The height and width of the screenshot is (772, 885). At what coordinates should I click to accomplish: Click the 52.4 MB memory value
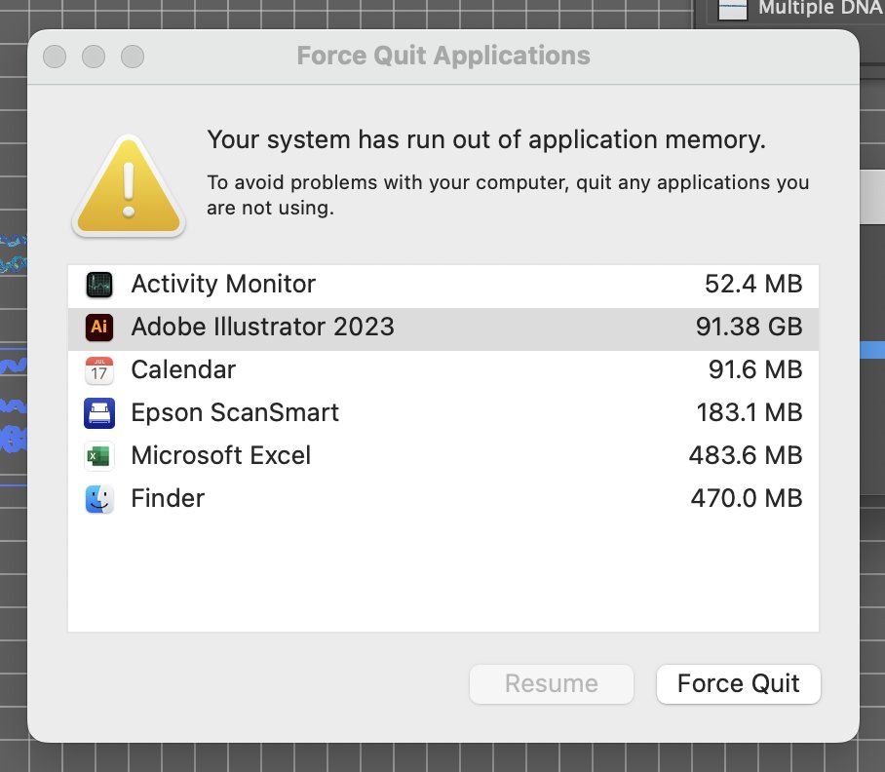tap(753, 284)
